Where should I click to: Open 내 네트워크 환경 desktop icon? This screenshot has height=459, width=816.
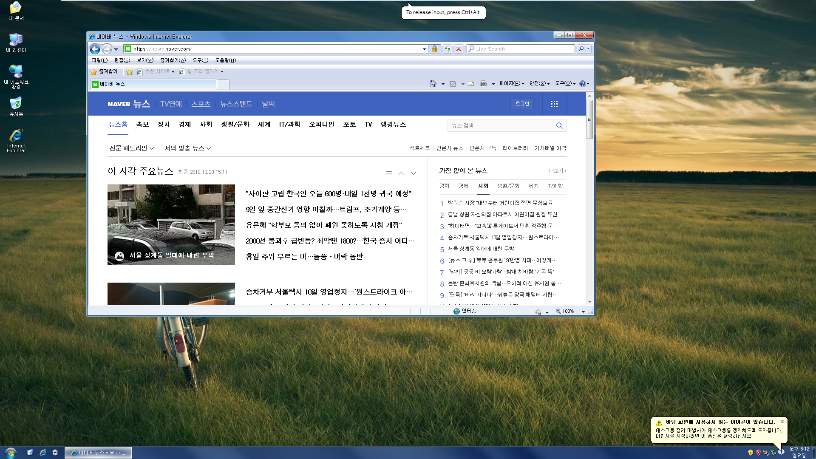tap(16, 76)
